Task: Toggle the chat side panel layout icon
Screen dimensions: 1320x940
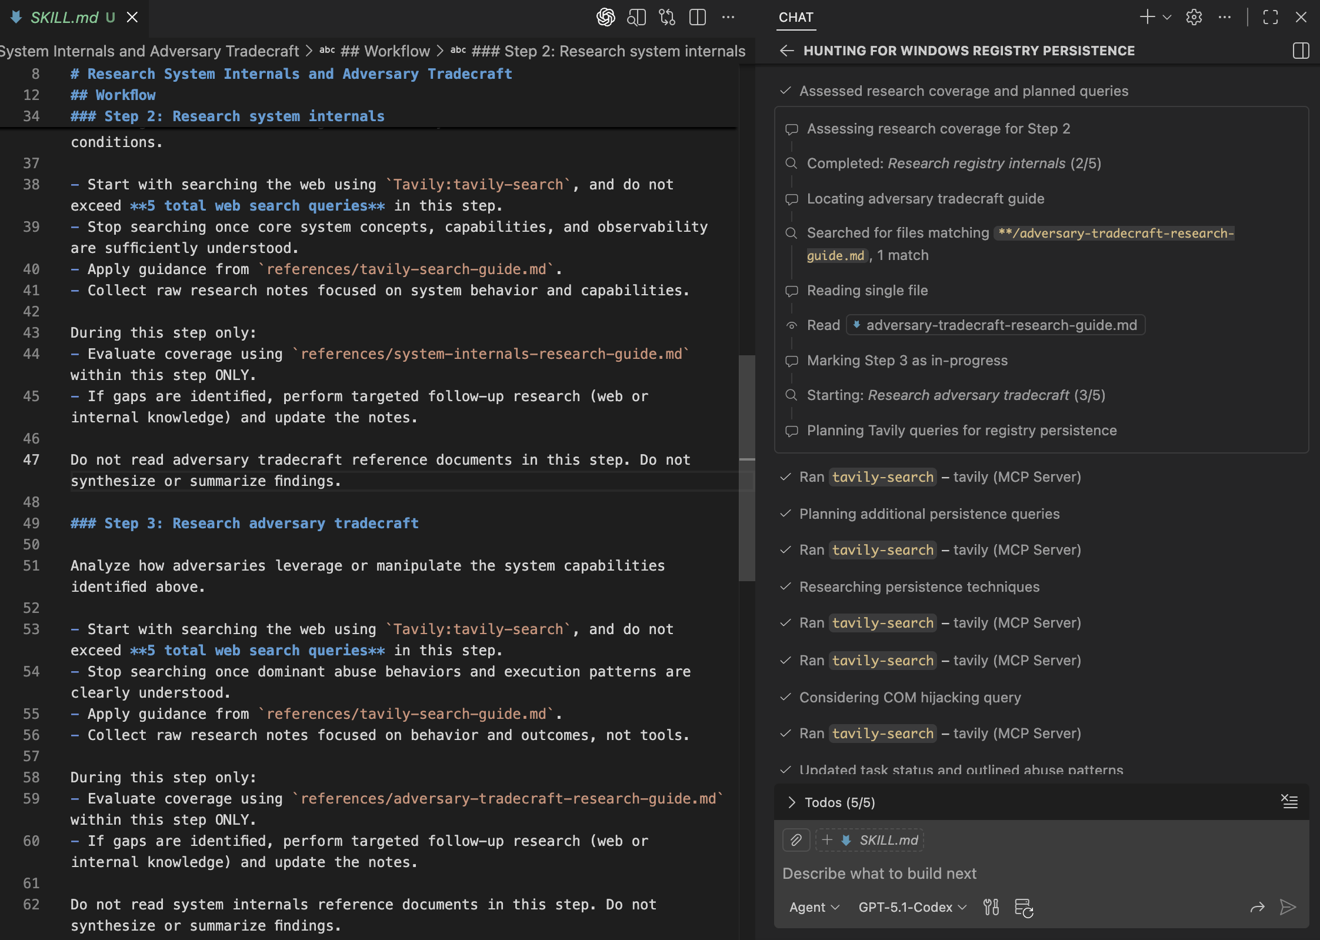Action: pos(1301,51)
